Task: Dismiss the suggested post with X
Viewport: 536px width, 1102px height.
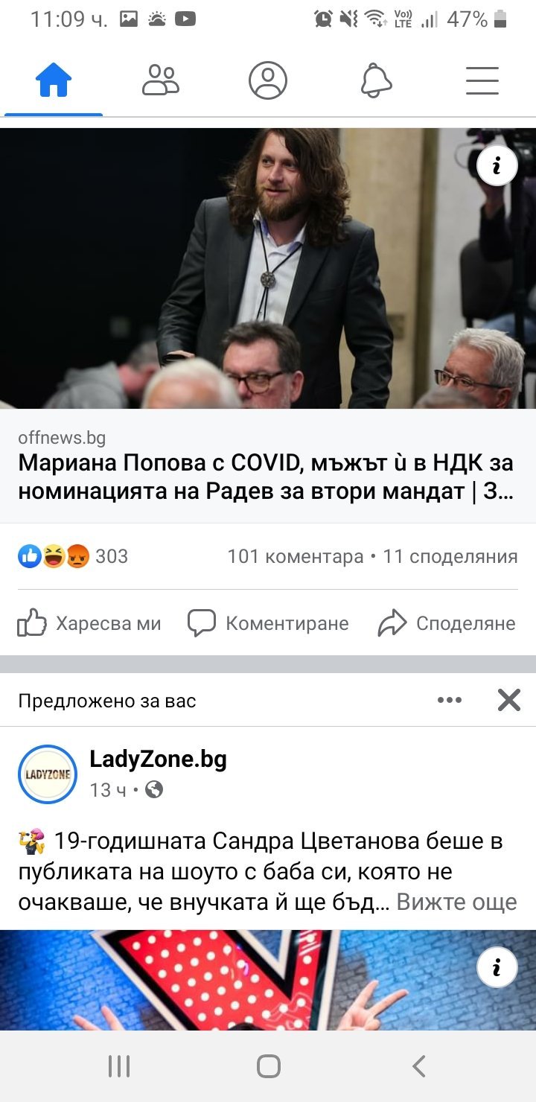Action: pos(509,700)
